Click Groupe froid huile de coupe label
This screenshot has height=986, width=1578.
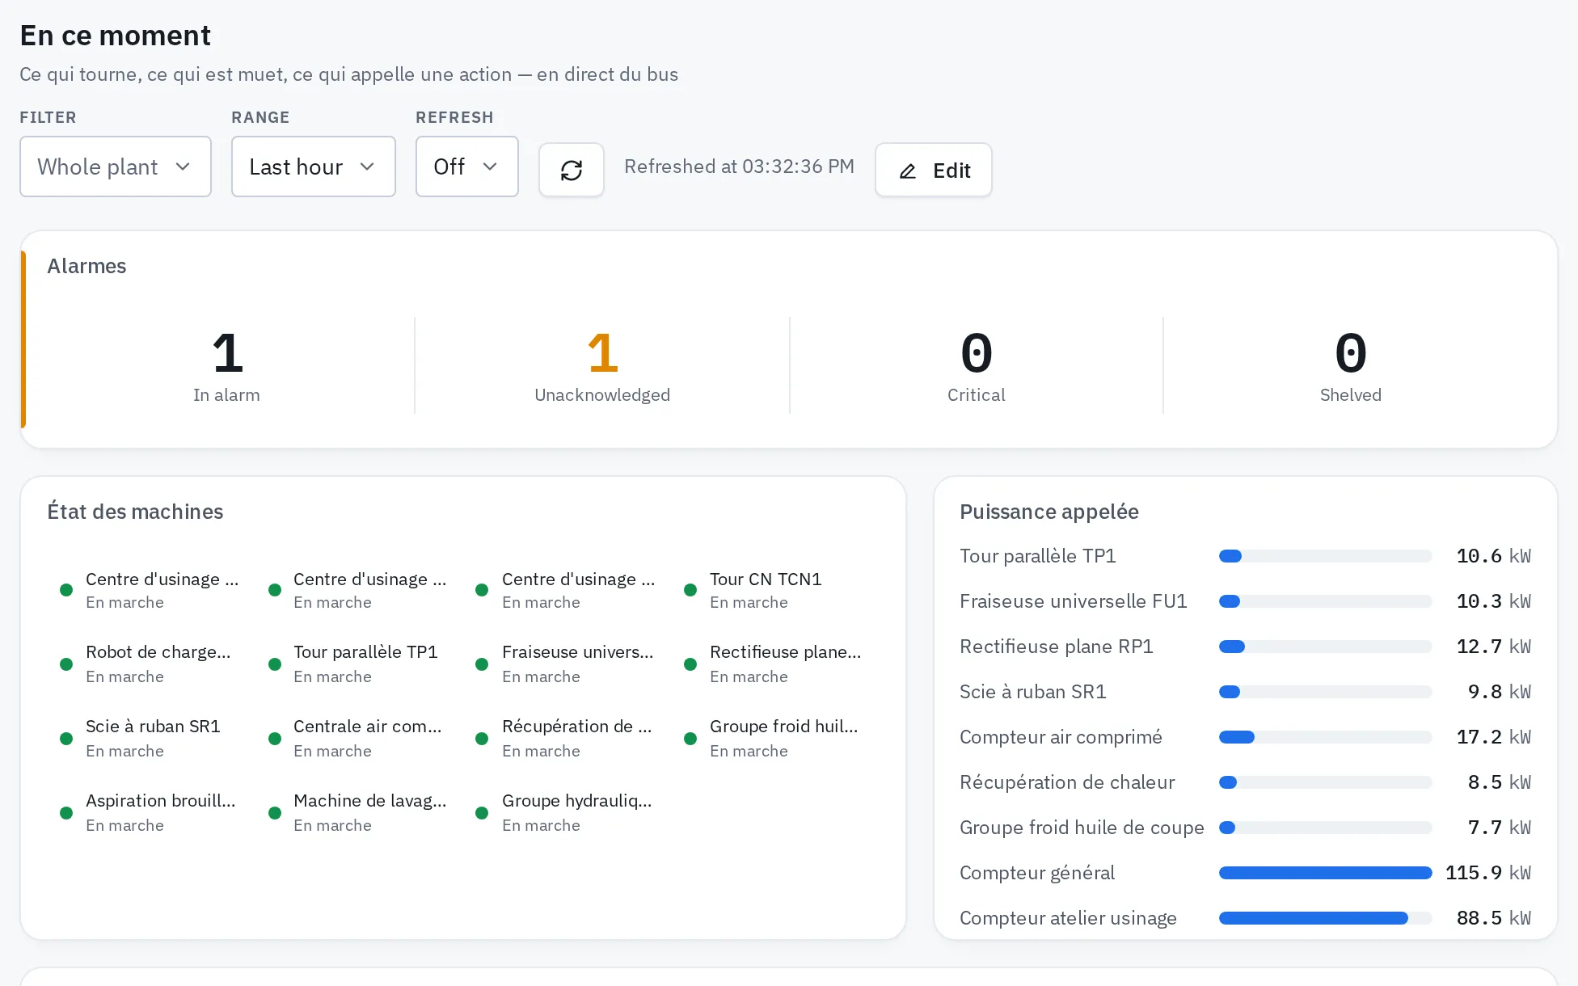click(x=1082, y=828)
